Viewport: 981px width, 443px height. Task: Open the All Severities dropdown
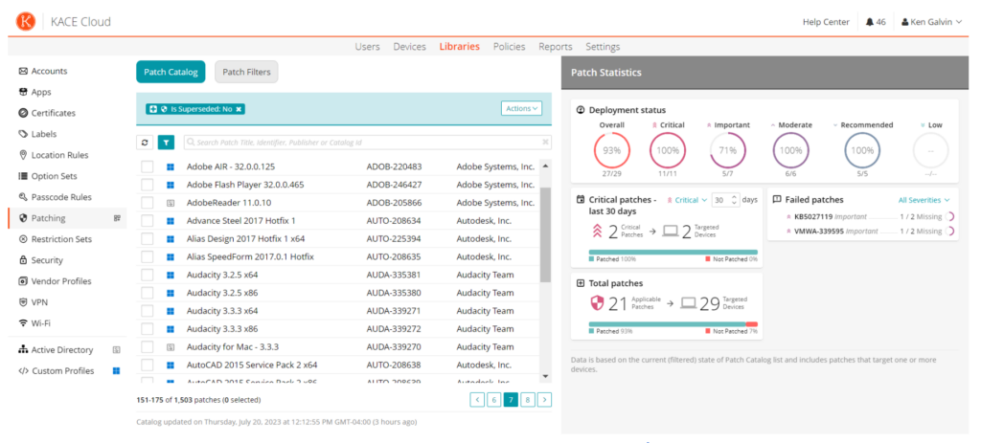pyautogui.click(x=924, y=200)
